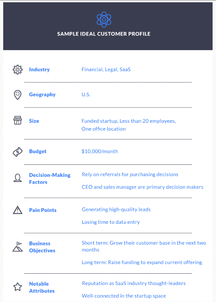Click the person silhouette Decision-Making icon
Image resolution: width=216 pixels, height=302 pixels.
[17, 178]
